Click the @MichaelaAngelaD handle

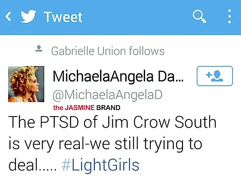click(107, 95)
